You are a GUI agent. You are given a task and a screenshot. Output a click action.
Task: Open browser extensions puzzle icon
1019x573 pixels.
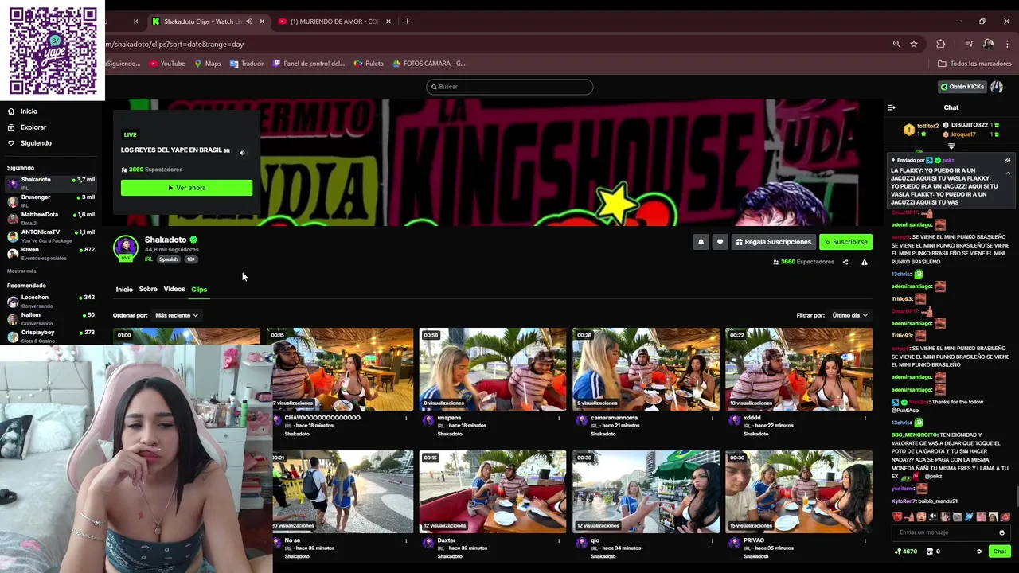[940, 44]
